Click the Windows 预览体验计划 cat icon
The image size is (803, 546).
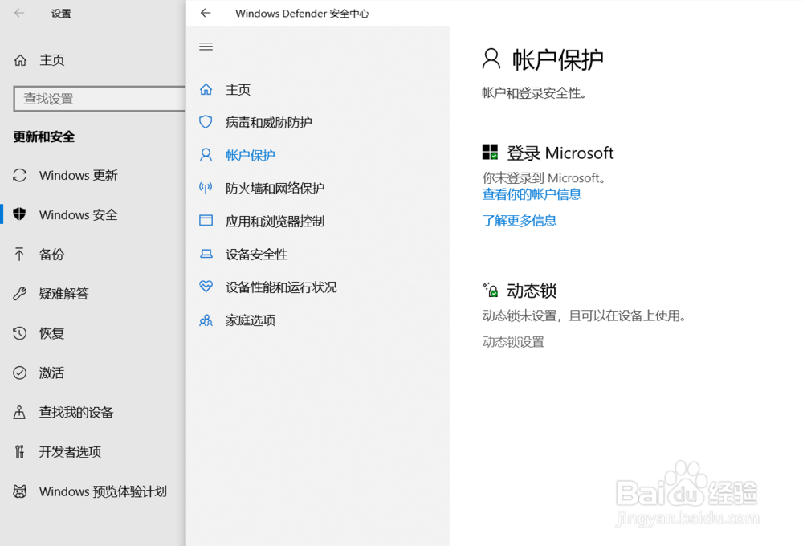[20, 491]
